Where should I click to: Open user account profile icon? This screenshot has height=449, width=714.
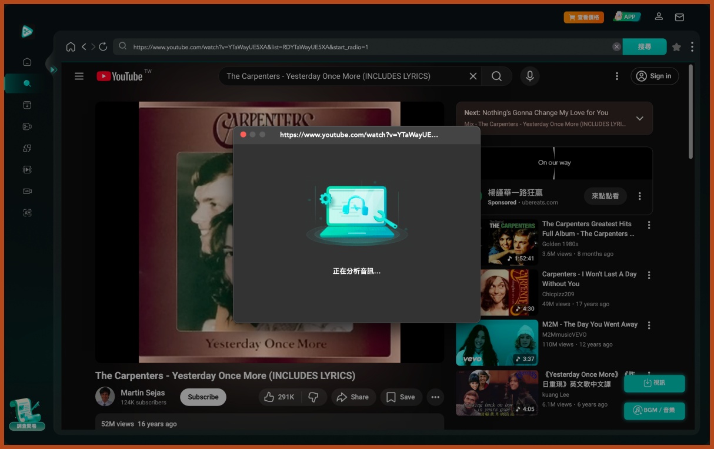tap(659, 17)
